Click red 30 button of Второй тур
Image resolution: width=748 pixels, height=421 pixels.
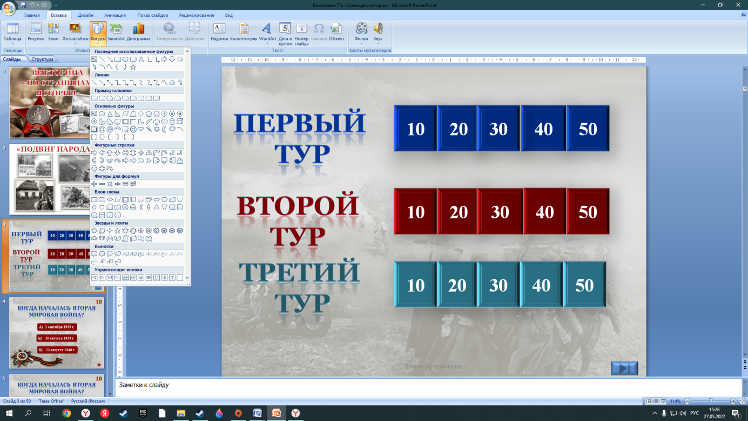tap(500, 211)
